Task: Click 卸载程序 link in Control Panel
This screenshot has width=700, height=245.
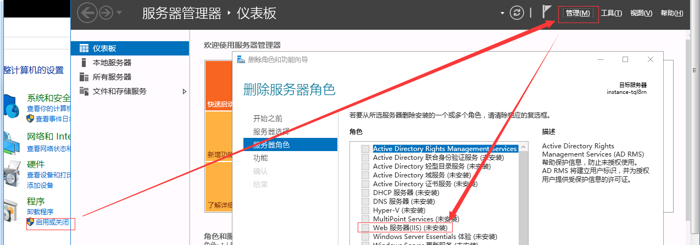Action: 40,212
